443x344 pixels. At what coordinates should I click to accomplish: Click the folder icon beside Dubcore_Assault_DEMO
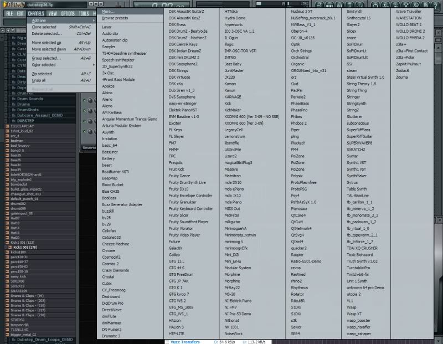(x=13, y=115)
